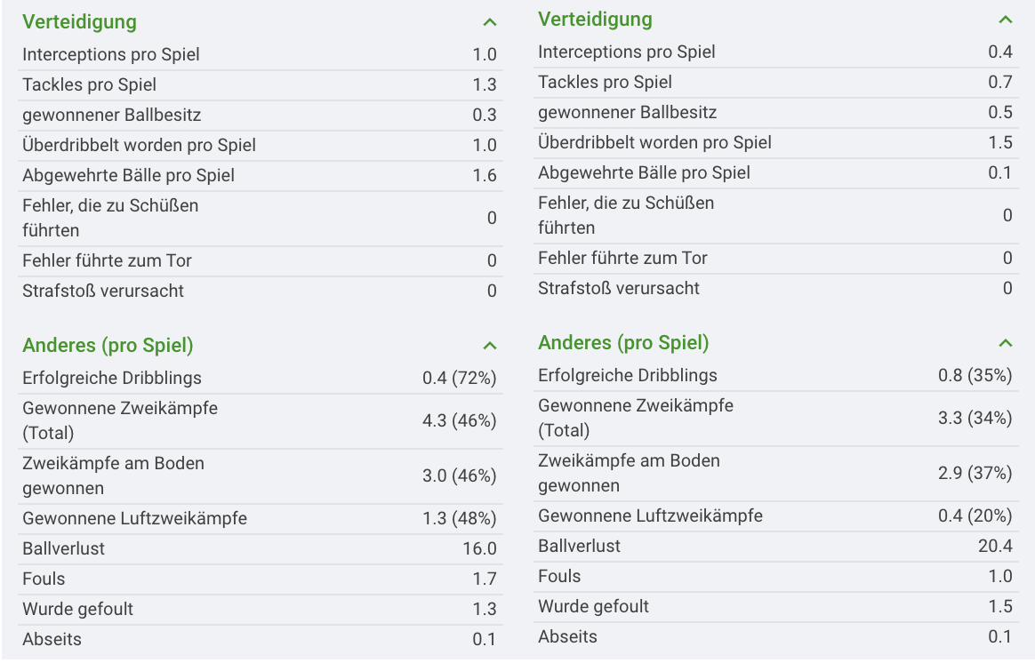Select left Anderes (pro Spiel) heading
This screenshot has width=1035, height=663.
[108, 345]
